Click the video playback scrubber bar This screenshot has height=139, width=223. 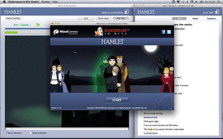[67, 129]
